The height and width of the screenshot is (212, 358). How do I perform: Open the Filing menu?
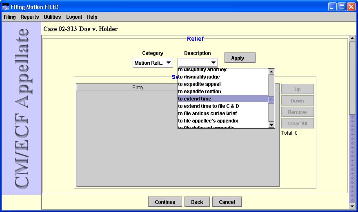click(9, 17)
